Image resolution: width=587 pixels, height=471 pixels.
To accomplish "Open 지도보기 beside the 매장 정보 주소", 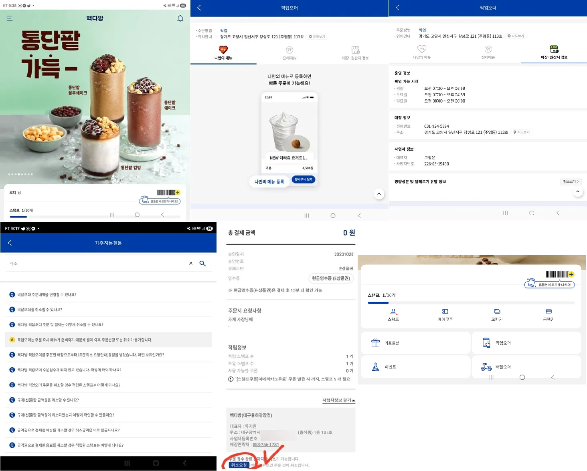I will click(521, 132).
